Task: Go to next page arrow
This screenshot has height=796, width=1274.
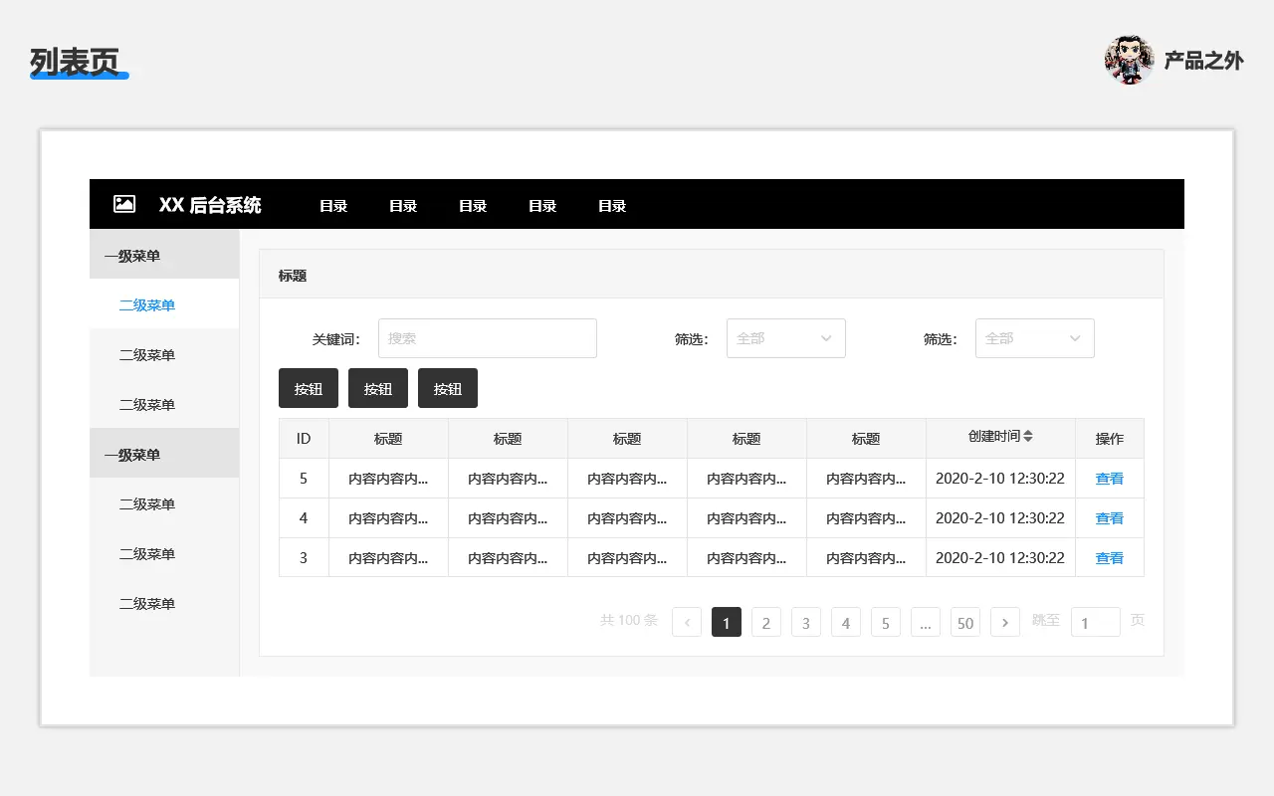Action: coord(1005,623)
